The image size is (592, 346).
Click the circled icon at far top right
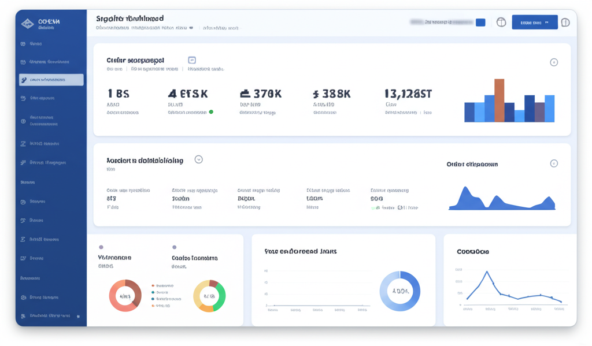pyautogui.click(x=566, y=21)
